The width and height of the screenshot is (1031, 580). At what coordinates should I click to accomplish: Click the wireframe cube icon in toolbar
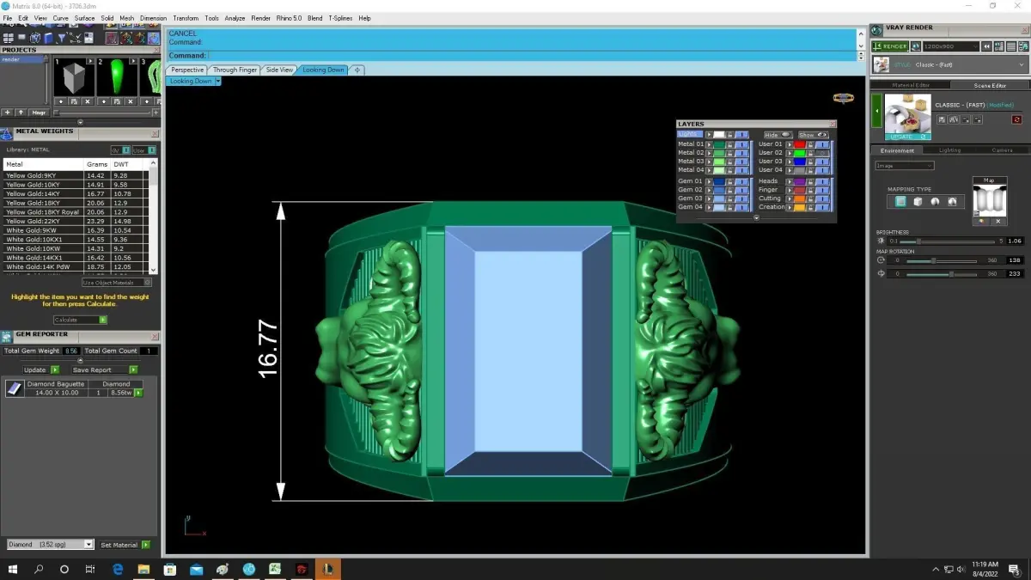coord(35,38)
